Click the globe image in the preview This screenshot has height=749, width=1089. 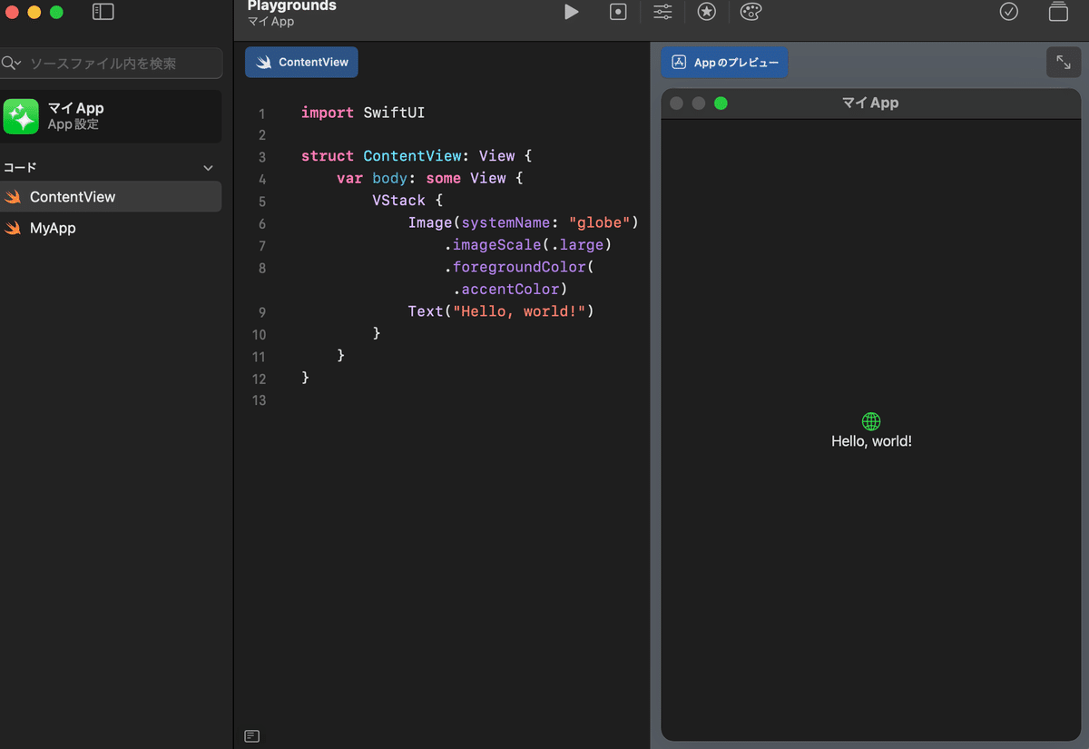[871, 421]
